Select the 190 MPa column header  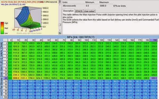click(x=153, y=40)
